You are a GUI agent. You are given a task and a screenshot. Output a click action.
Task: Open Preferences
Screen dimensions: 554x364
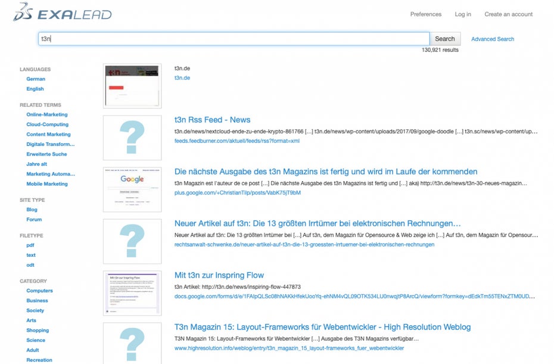[426, 14]
